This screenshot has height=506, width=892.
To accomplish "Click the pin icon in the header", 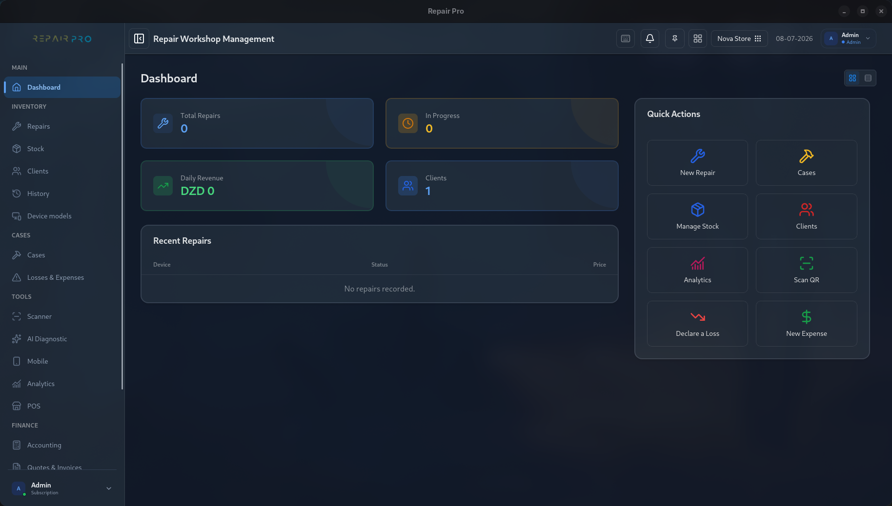I will coord(675,39).
